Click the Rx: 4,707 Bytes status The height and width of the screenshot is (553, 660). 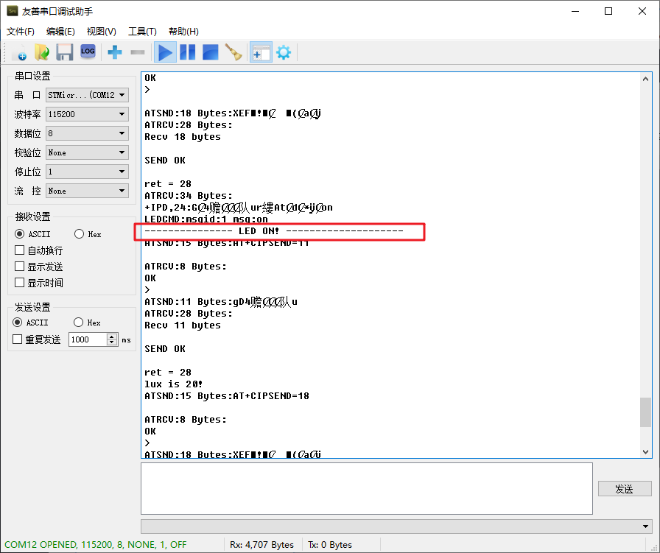pos(261,545)
